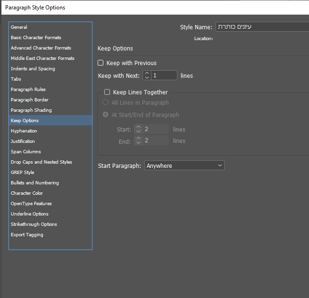Switch to Basic Character Formats section
The image size is (309, 298).
click(x=36, y=38)
